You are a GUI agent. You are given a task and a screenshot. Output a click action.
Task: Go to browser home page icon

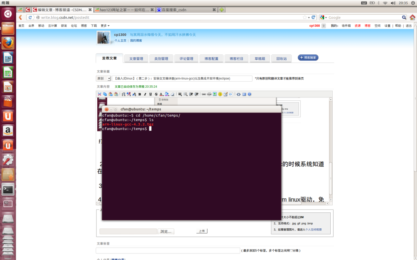point(412,17)
